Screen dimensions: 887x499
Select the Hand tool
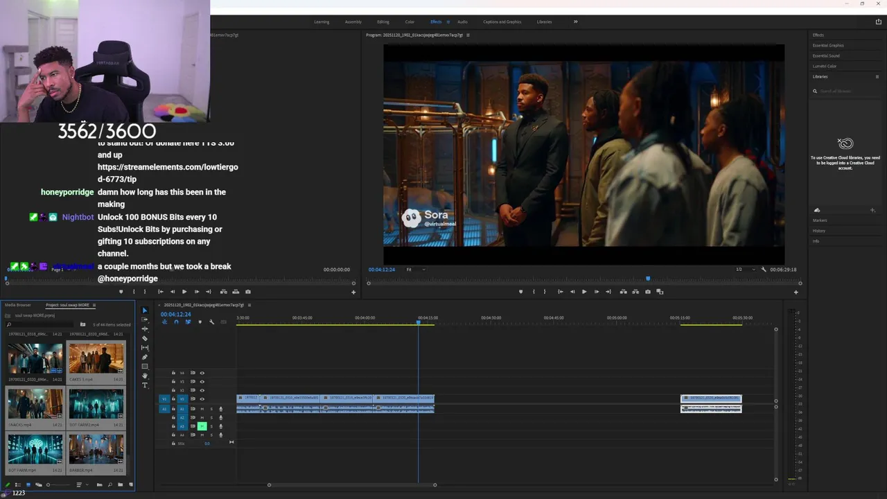(145, 376)
